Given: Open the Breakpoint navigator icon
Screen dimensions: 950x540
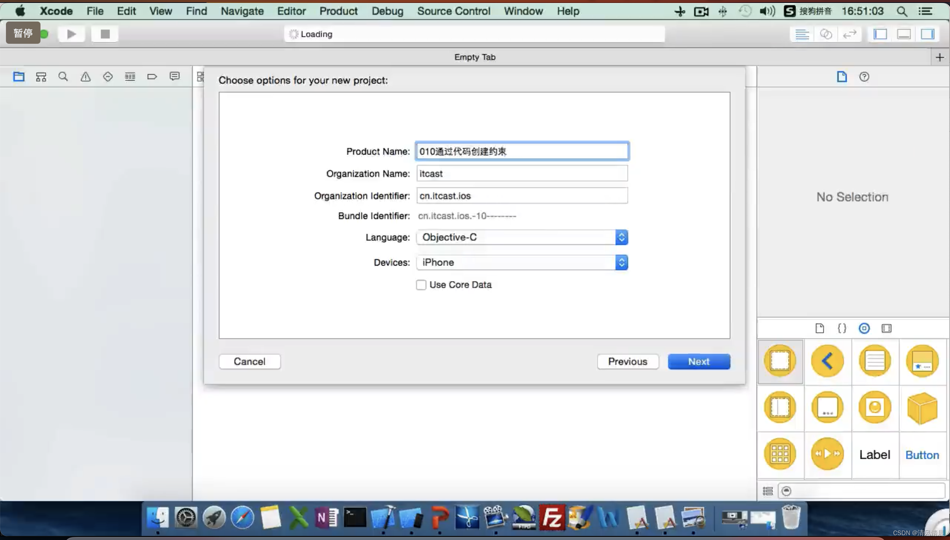Looking at the screenshot, I should [152, 77].
